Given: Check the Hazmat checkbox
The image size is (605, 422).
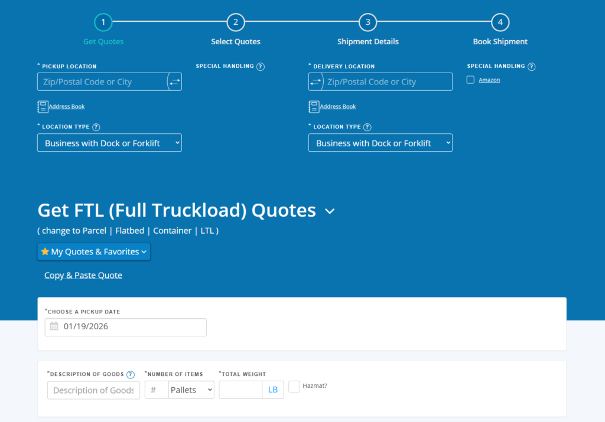Looking at the screenshot, I should [294, 387].
